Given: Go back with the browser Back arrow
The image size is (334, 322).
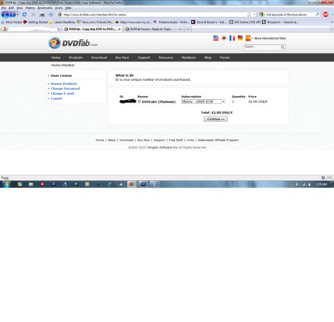Looking at the screenshot, I should pos(5,14).
